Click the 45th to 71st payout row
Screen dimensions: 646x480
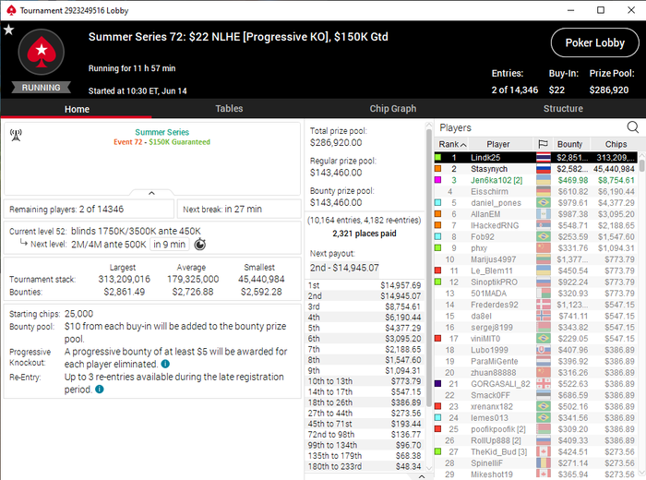pyautogui.click(x=365, y=424)
